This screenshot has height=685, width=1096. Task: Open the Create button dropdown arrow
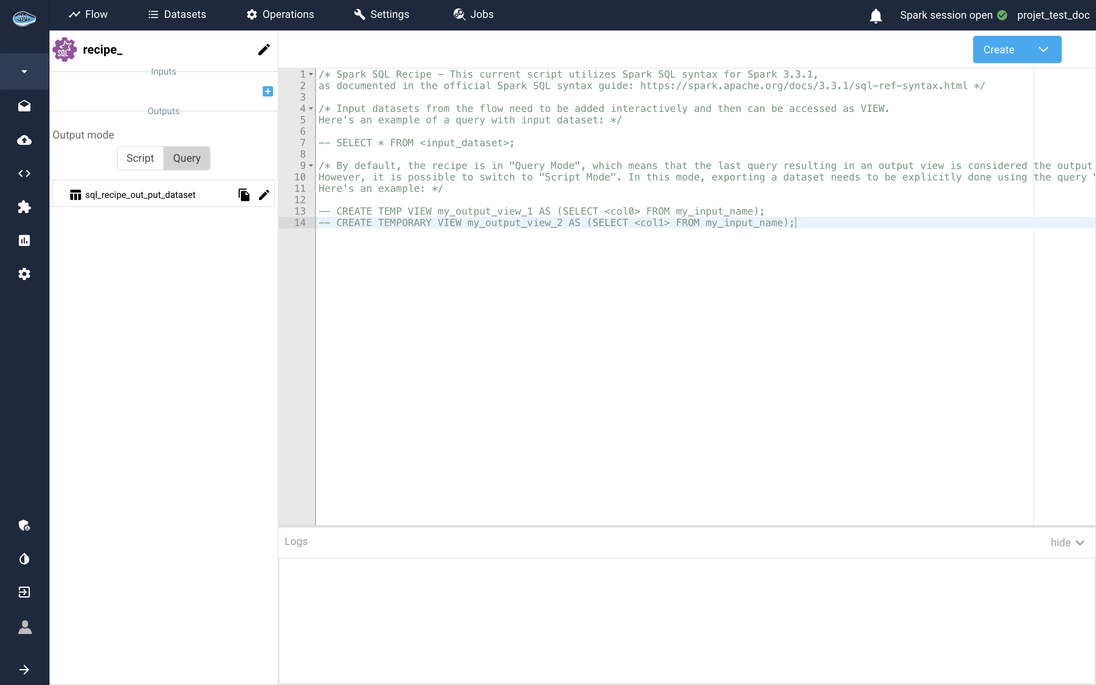point(1043,49)
